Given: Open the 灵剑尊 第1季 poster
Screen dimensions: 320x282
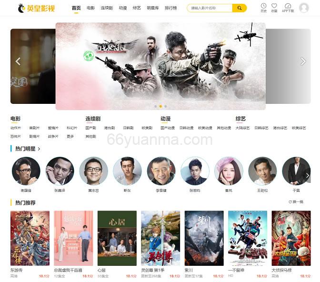Looking at the screenshot, I should click(x=160, y=238).
